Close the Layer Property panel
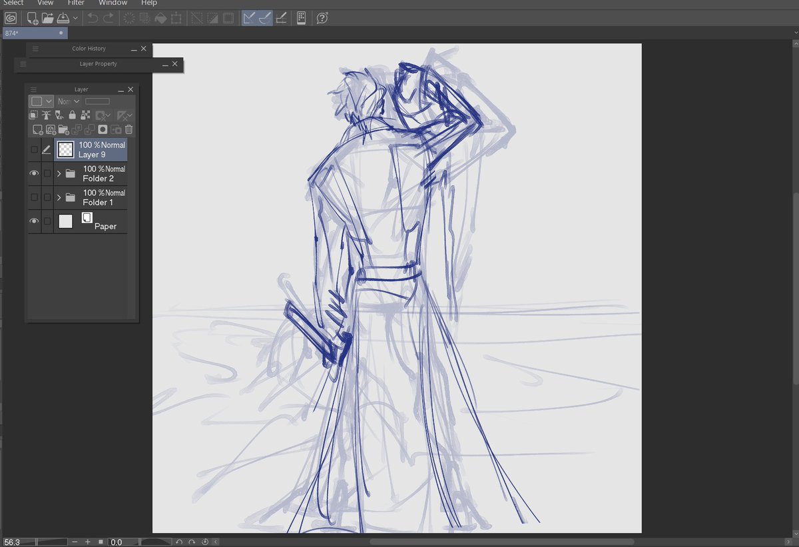The height and width of the screenshot is (547, 799). pos(175,64)
